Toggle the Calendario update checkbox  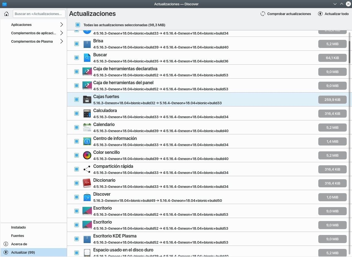point(77,127)
